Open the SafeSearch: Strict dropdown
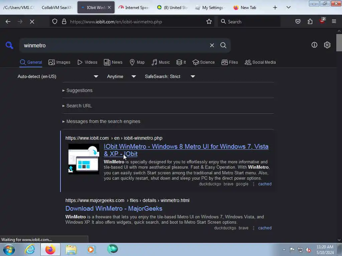The height and width of the screenshot is (256, 342). (x=170, y=76)
